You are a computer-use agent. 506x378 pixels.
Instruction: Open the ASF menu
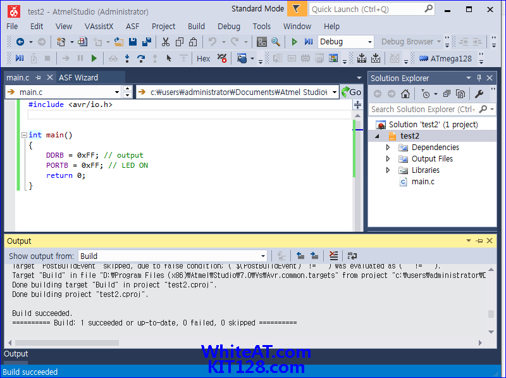click(x=132, y=26)
